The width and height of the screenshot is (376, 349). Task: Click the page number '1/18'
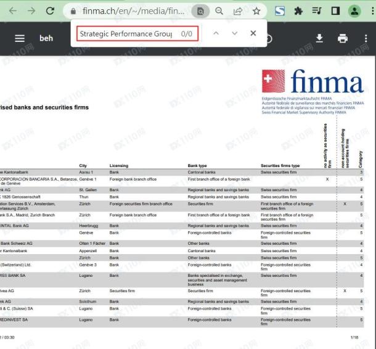tap(354, 337)
